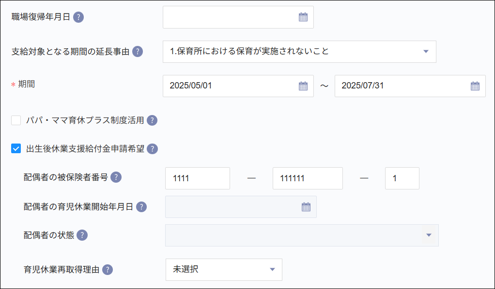Toggle the 出生後休業支援給付金申請希望 option
495x289 pixels.
click(x=15, y=149)
